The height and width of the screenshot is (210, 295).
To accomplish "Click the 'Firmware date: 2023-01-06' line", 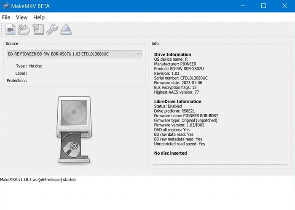I will point(178,83).
